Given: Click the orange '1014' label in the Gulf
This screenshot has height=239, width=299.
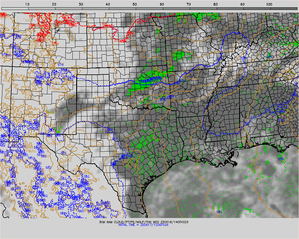Looking at the screenshot, I should [176, 200].
